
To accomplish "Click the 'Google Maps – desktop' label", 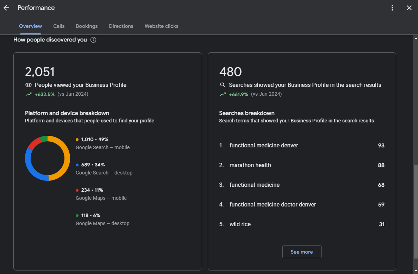I will (102, 223).
